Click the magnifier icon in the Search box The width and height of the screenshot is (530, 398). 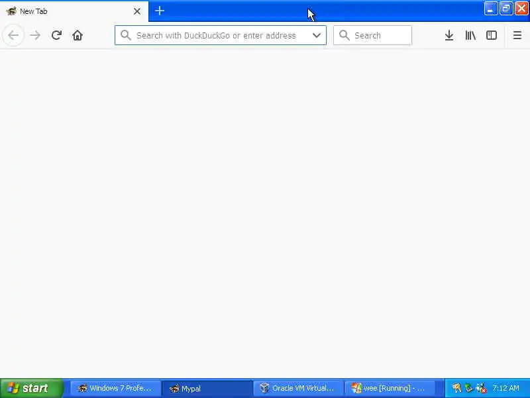pos(344,35)
